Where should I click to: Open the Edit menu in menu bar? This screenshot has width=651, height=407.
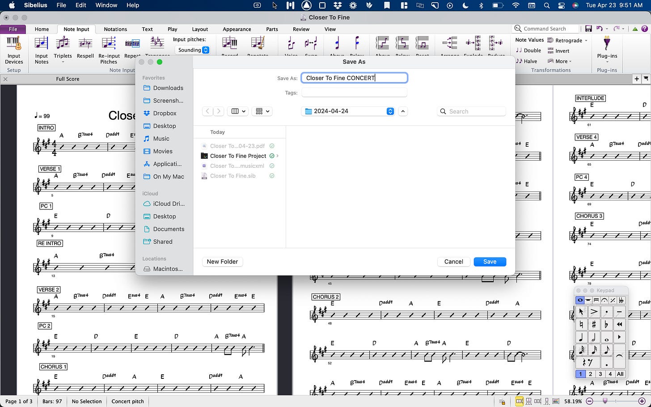pos(81,5)
